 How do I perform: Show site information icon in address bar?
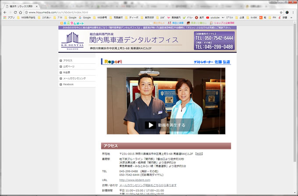tap(27, 12)
